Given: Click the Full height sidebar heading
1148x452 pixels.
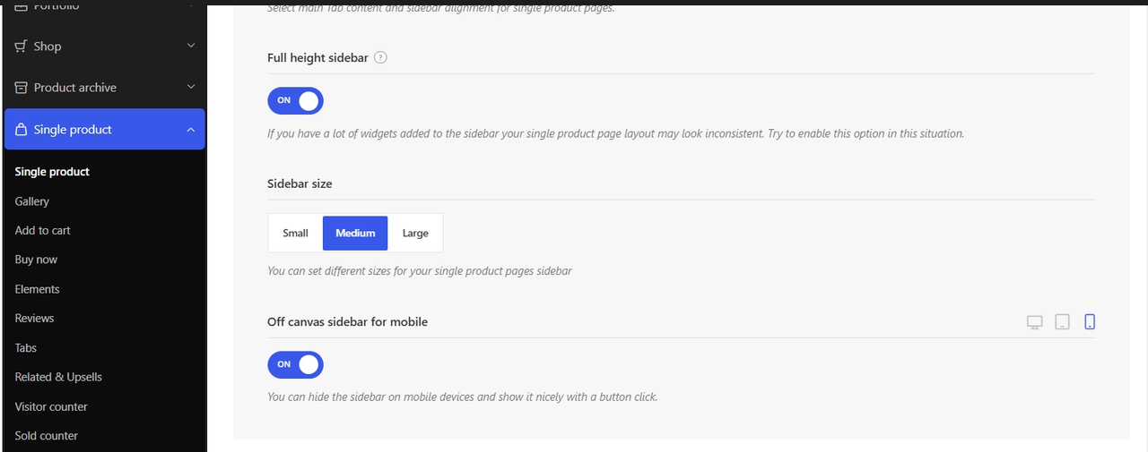Looking at the screenshot, I should pyautogui.click(x=317, y=57).
